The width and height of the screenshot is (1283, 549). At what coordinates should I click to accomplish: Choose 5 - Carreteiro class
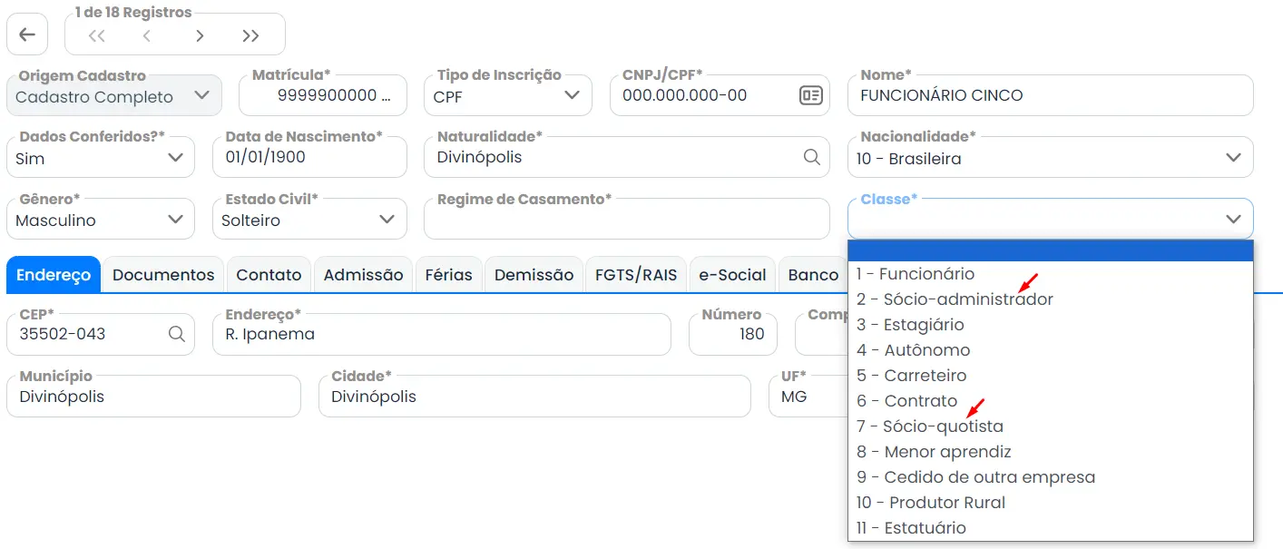[x=1051, y=376]
